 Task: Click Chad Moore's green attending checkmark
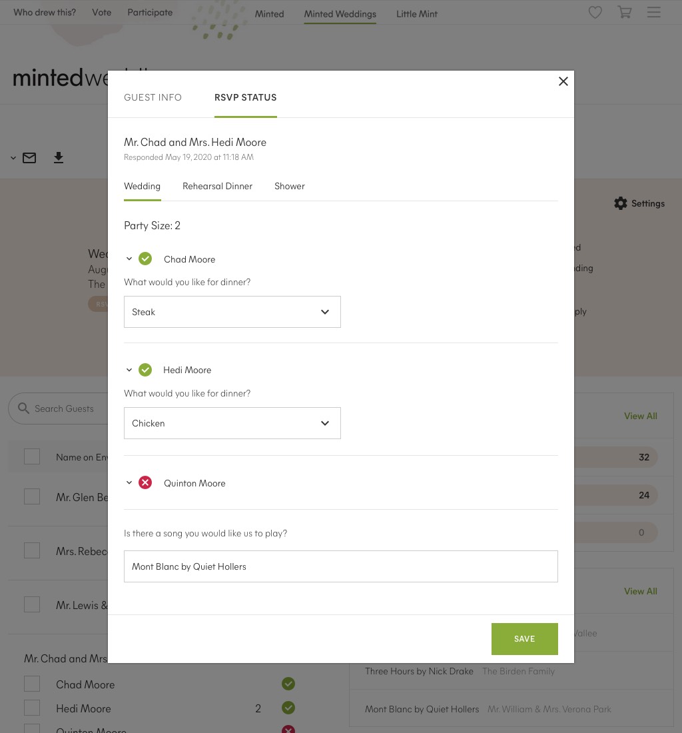[145, 259]
